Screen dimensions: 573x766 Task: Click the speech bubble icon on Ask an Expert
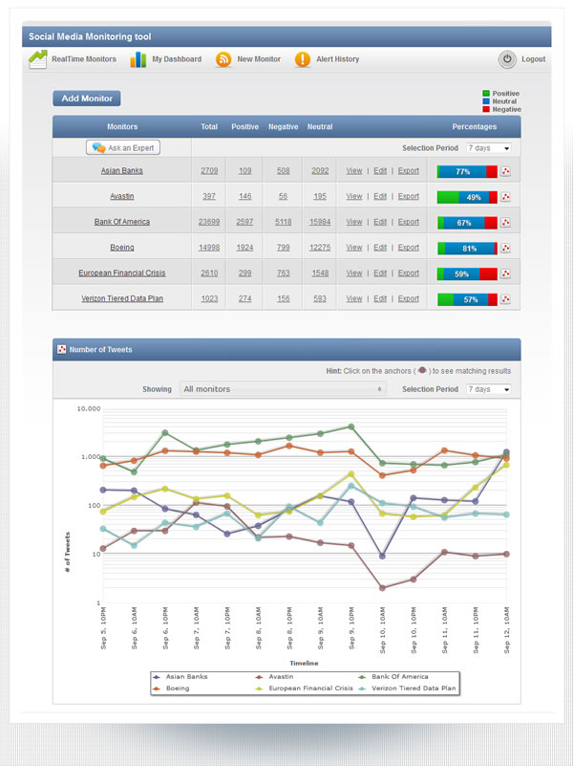coord(98,147)
